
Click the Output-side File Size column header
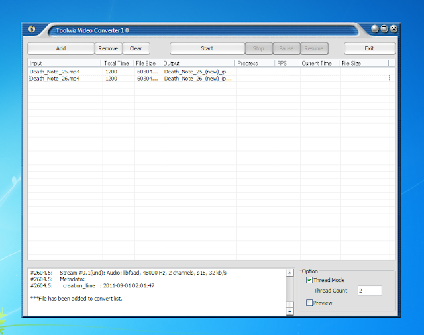click(x=364, y=63)
